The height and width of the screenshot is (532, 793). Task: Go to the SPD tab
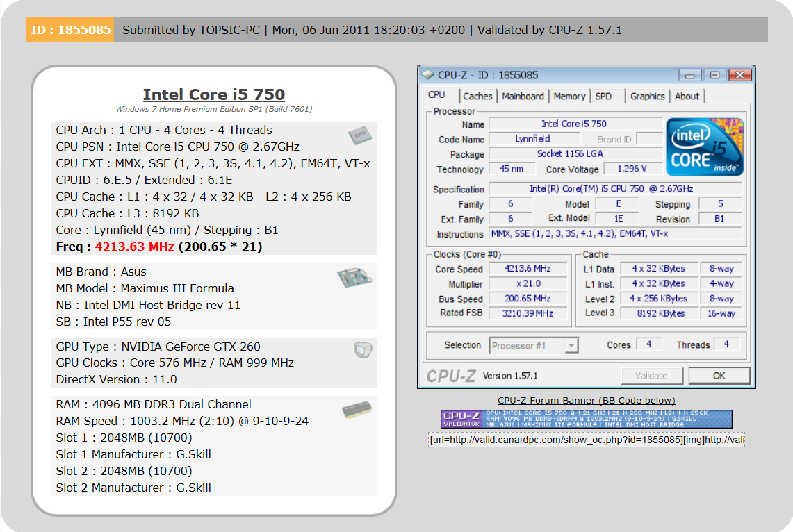(603, 97)
